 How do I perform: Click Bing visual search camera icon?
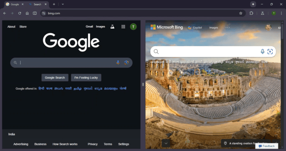click(270, 52)
